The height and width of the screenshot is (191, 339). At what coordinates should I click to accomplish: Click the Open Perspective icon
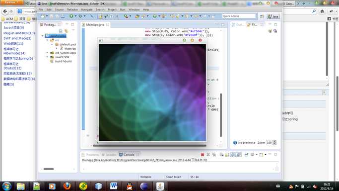click(x=262, y=16)
